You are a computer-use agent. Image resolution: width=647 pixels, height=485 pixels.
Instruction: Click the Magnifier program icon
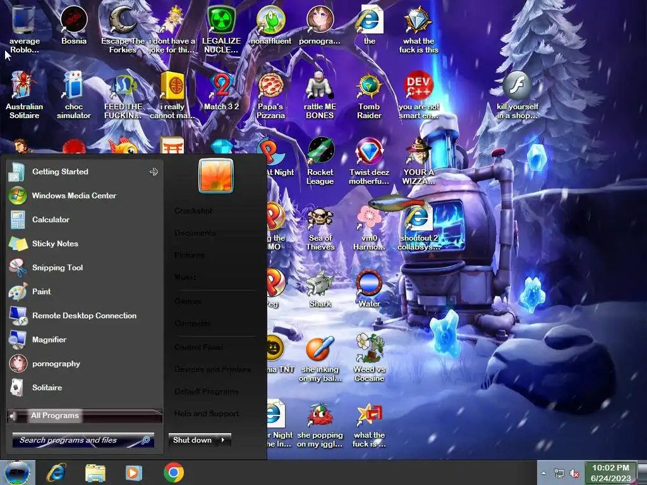(x=18, y=339)
